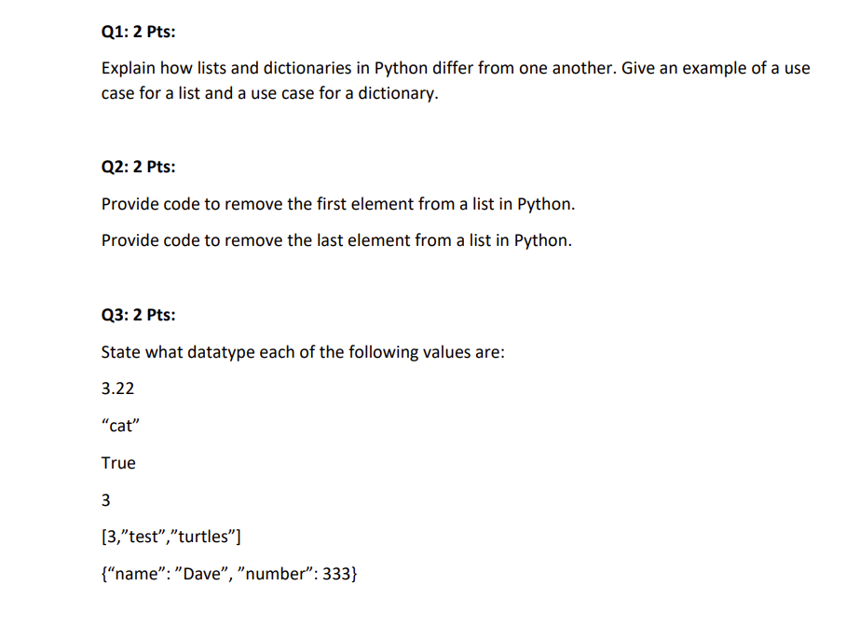The width and height of the screenshot is (846, 640).
Task: Click the 'remove the last element' sentence
Action: point(336,240)
